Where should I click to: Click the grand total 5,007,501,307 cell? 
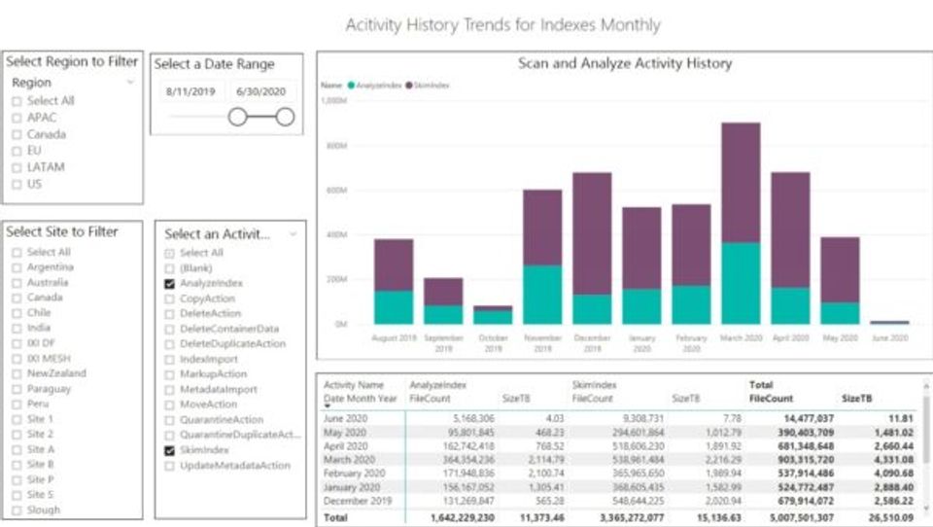click(x=802, y=518)
